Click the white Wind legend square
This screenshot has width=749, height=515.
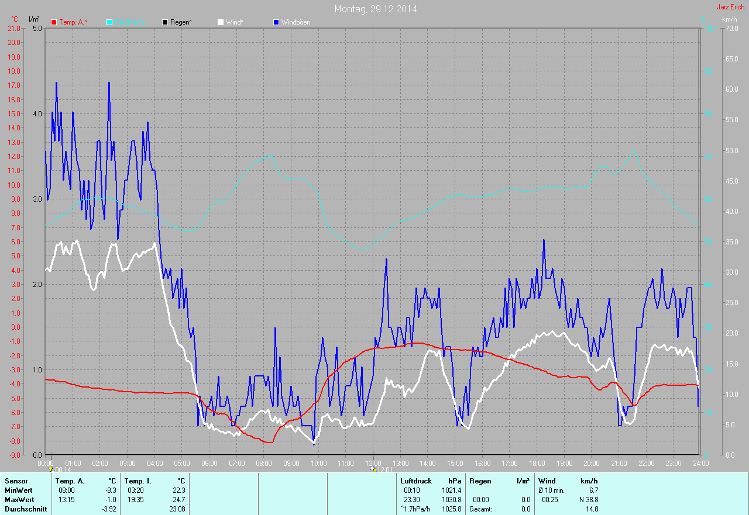point(221,22)
